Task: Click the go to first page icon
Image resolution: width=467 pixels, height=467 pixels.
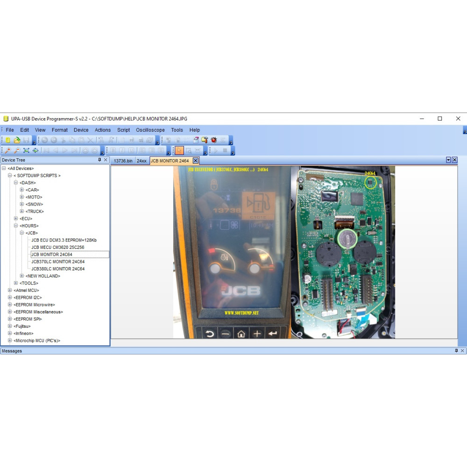Action: click(x=46, y=150)
